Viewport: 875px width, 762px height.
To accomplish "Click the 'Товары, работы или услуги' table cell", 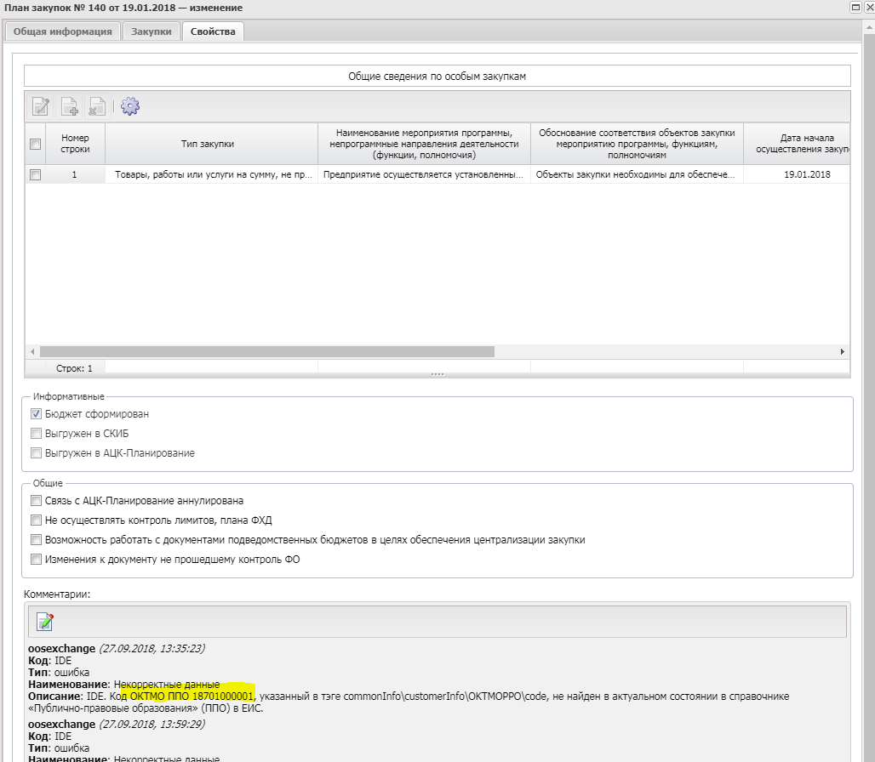I will pyautogui.click(x=211, y=175).
